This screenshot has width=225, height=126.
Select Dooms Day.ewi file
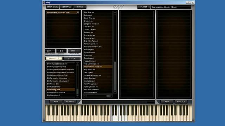(98, 29)
